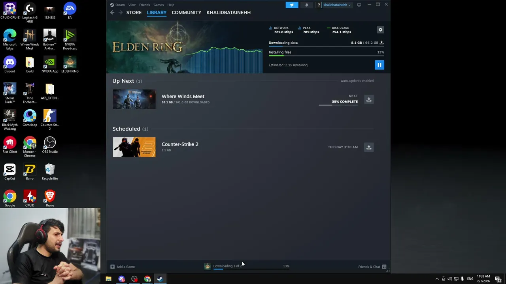The width and height of the screenshot is (506, 284).
Task: View Steam notifications bell
Action: coord(306,5)
